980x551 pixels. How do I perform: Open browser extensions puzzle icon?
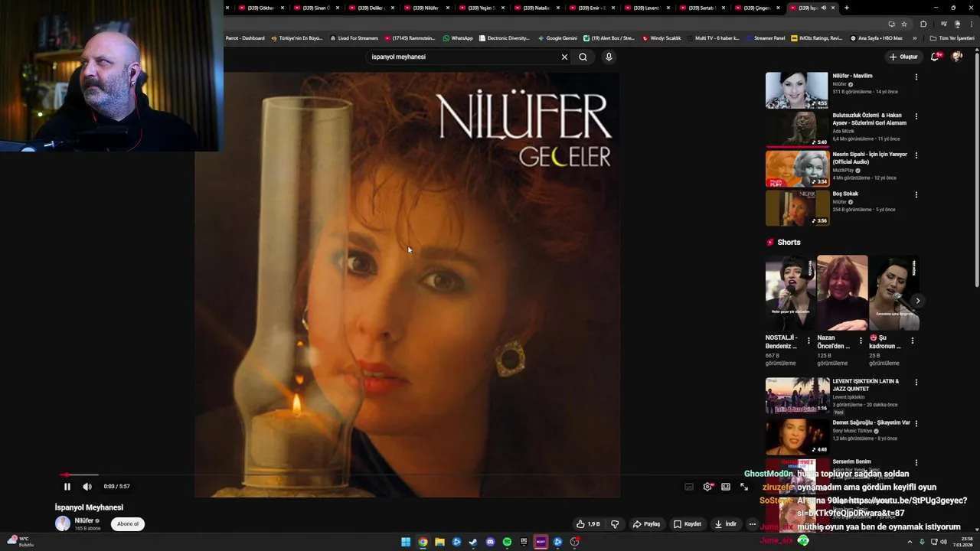pyautogui.click(x=923, y=24)
